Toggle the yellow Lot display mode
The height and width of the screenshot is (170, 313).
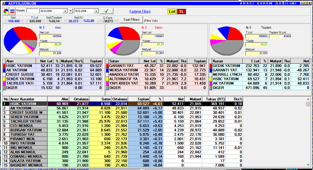click(x=172, y=12)
